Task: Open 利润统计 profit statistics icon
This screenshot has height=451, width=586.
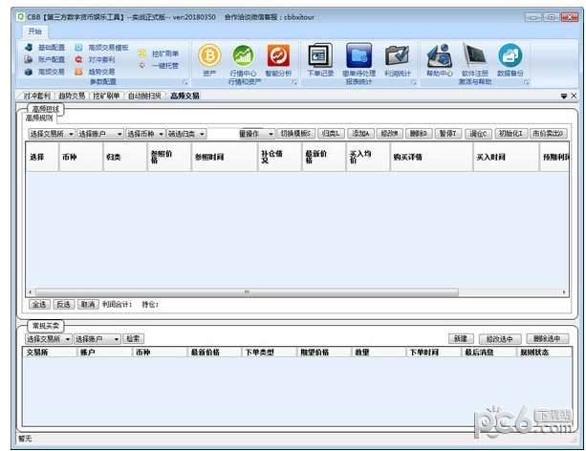Action: click(x=398, y=56)
